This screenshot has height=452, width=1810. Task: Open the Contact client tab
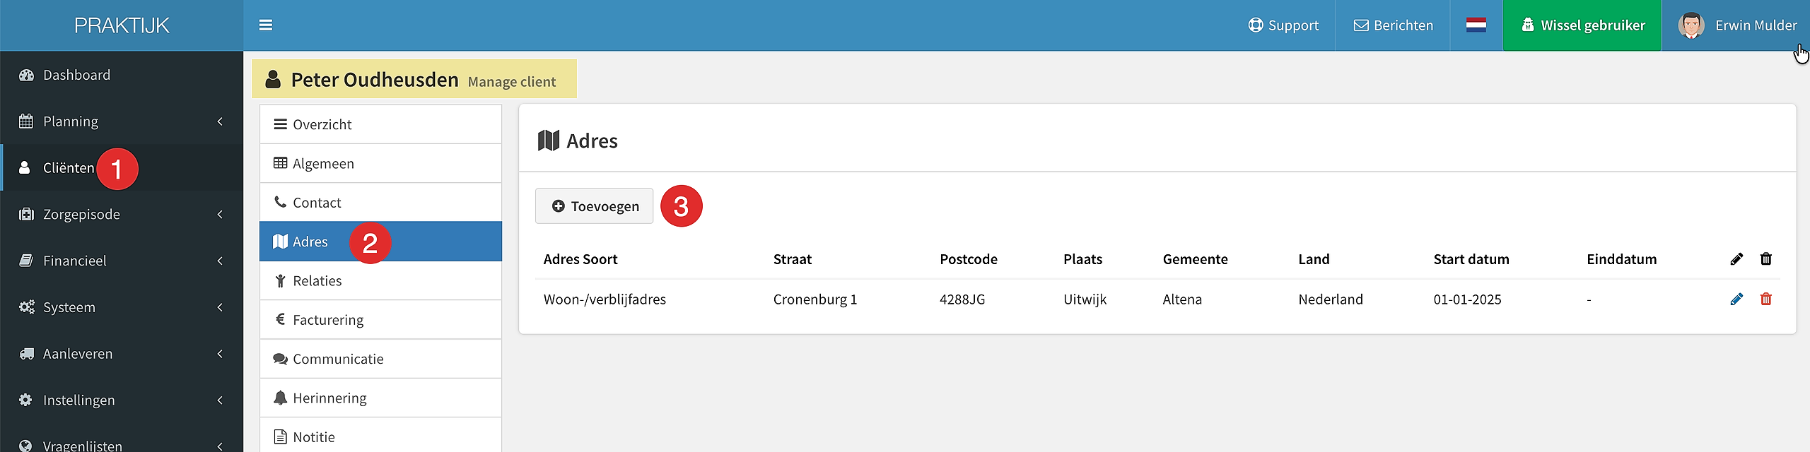coord(380,203)
